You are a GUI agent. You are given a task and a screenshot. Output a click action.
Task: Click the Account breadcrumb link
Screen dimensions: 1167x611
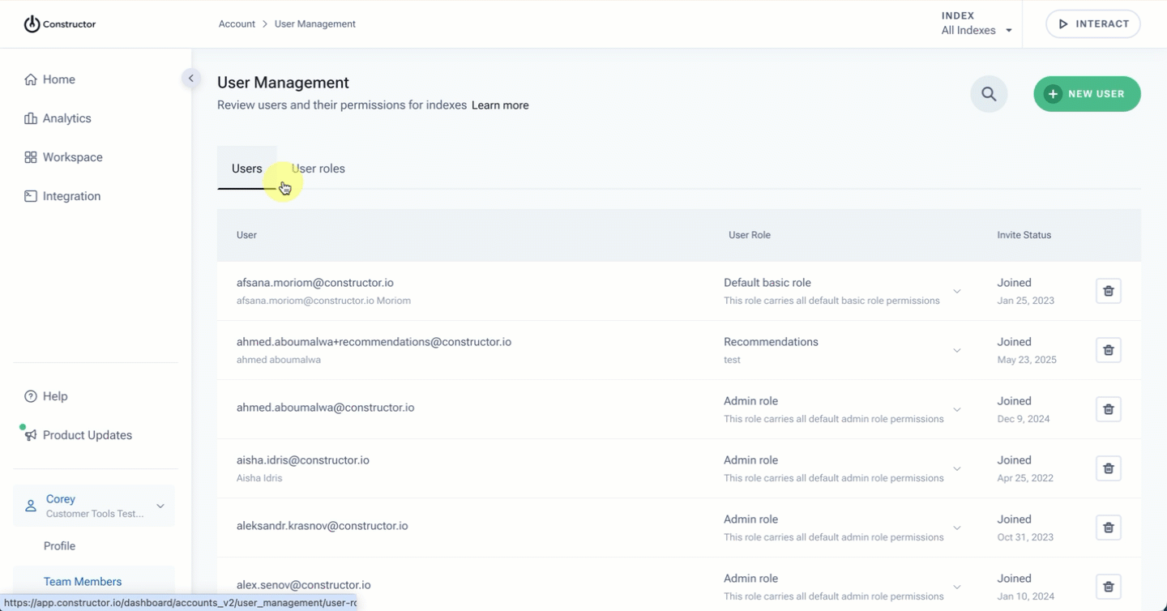pos(237,24)
